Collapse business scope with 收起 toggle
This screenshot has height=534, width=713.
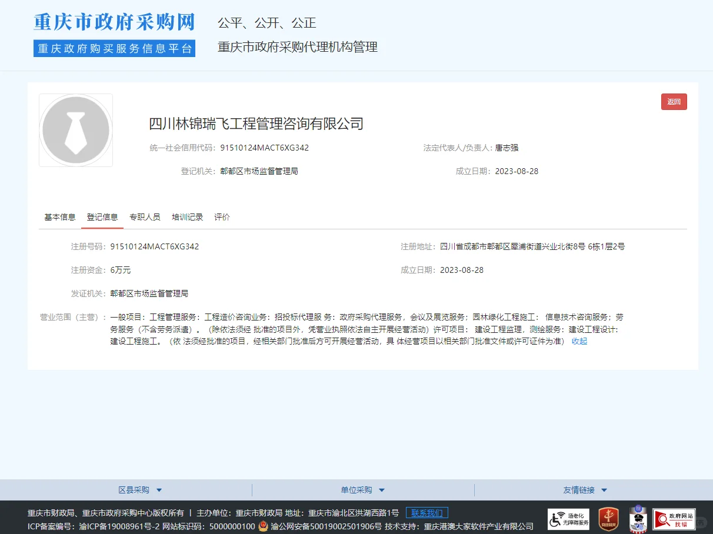(x=578, y=342)
